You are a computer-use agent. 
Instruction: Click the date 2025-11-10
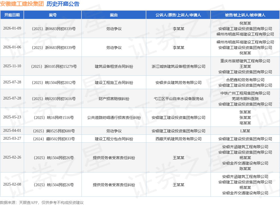pyautogui.click(x=12, y=66)
